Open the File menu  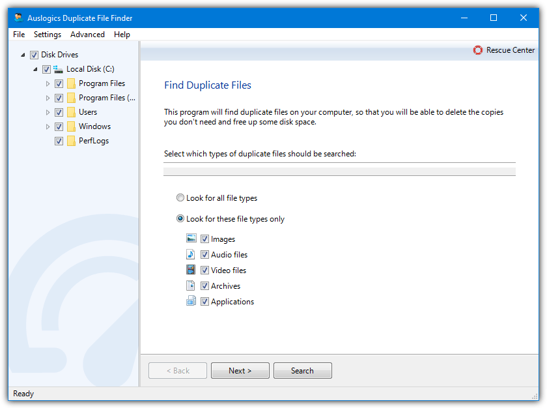(19, 34)
